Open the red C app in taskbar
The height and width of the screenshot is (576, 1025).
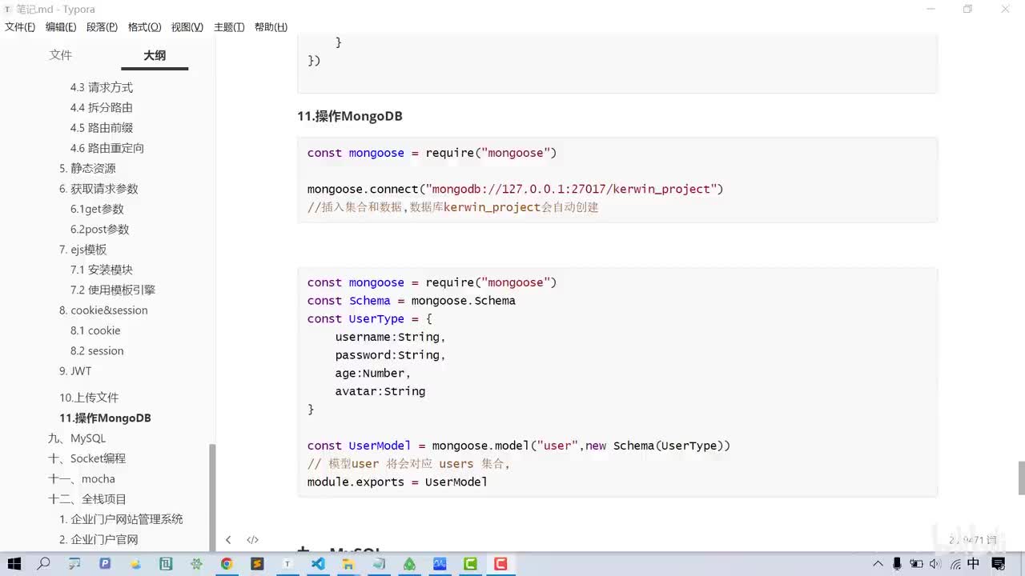(x=500, y=564)
